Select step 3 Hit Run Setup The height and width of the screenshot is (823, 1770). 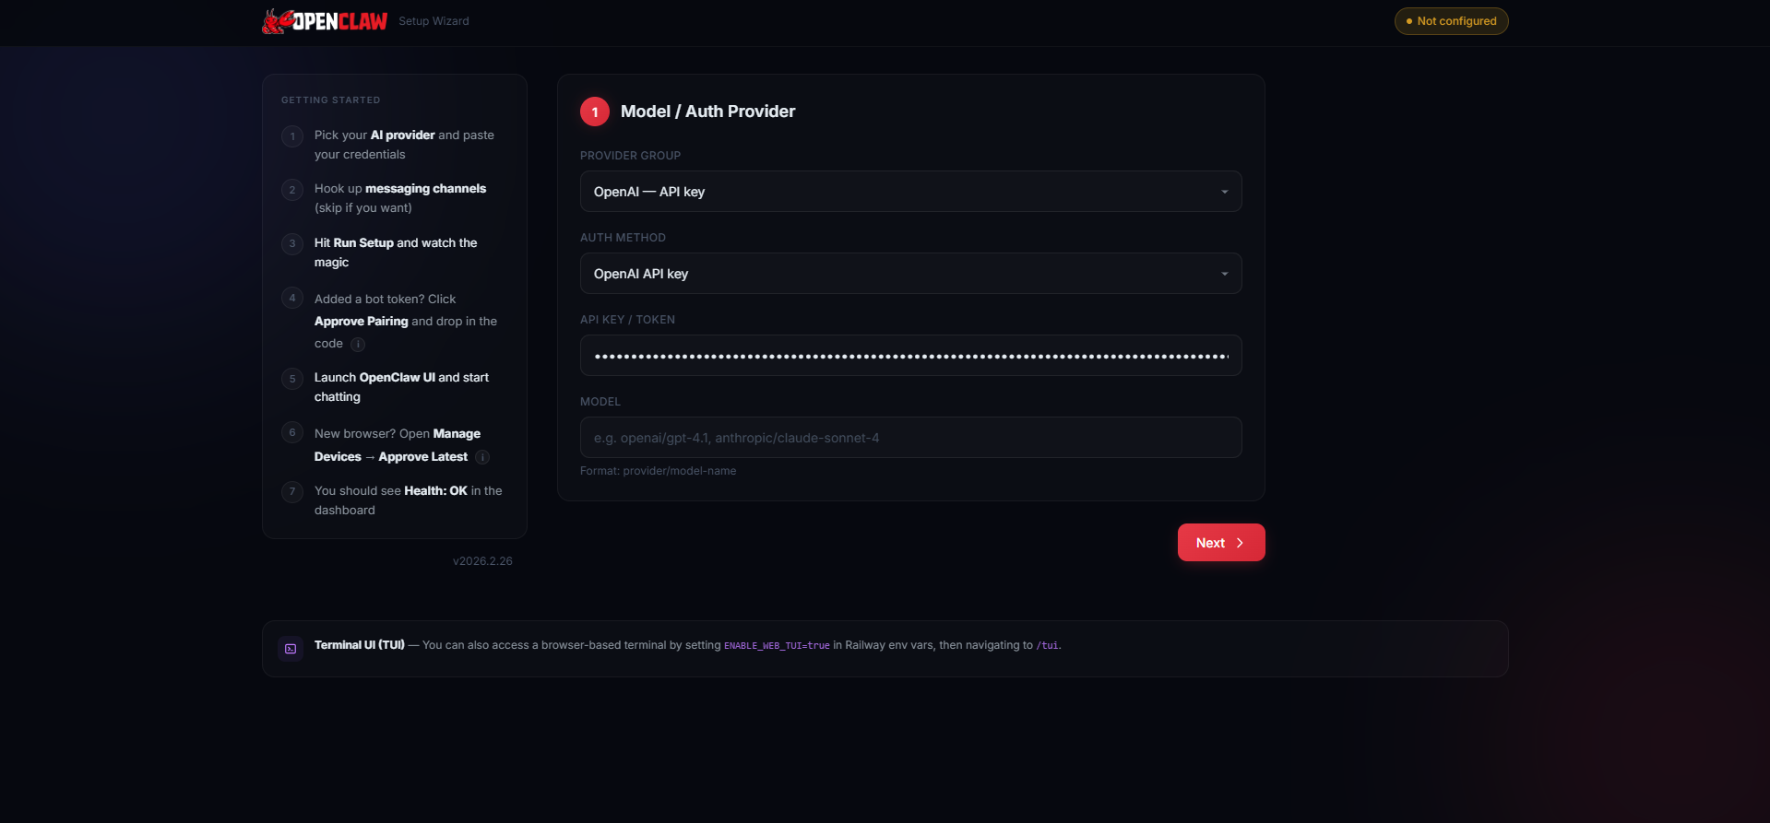(x=396, y=253)
